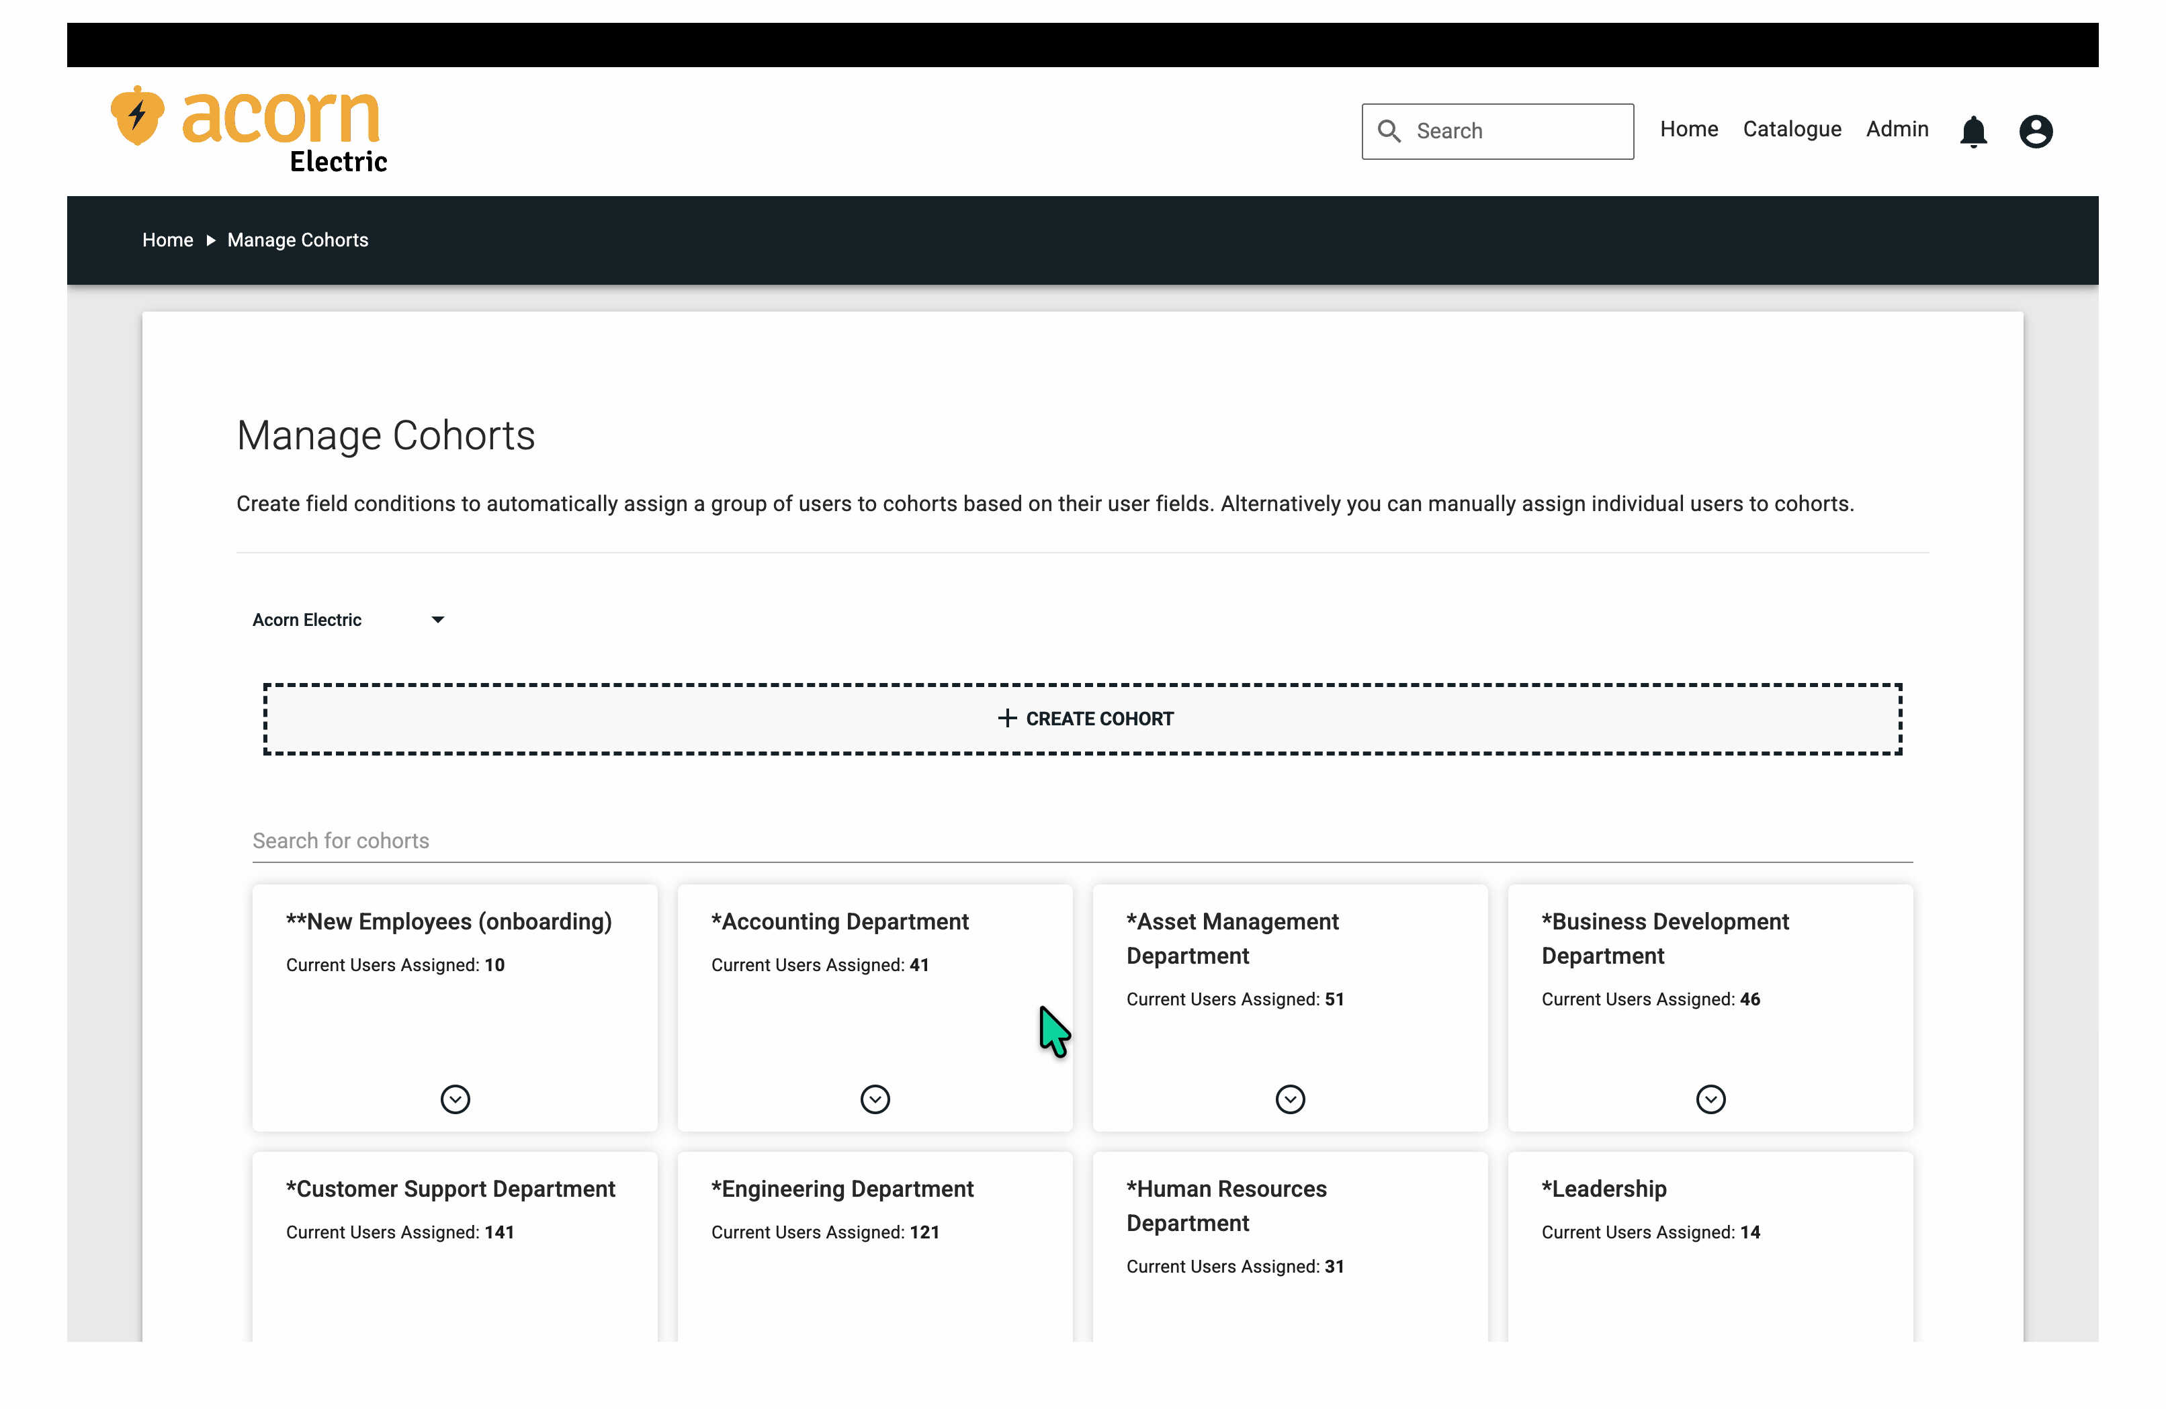Click Home in the breadcrumb bar
Viewport: 2166px width, 1409px height.
click(x=167, y=240)
